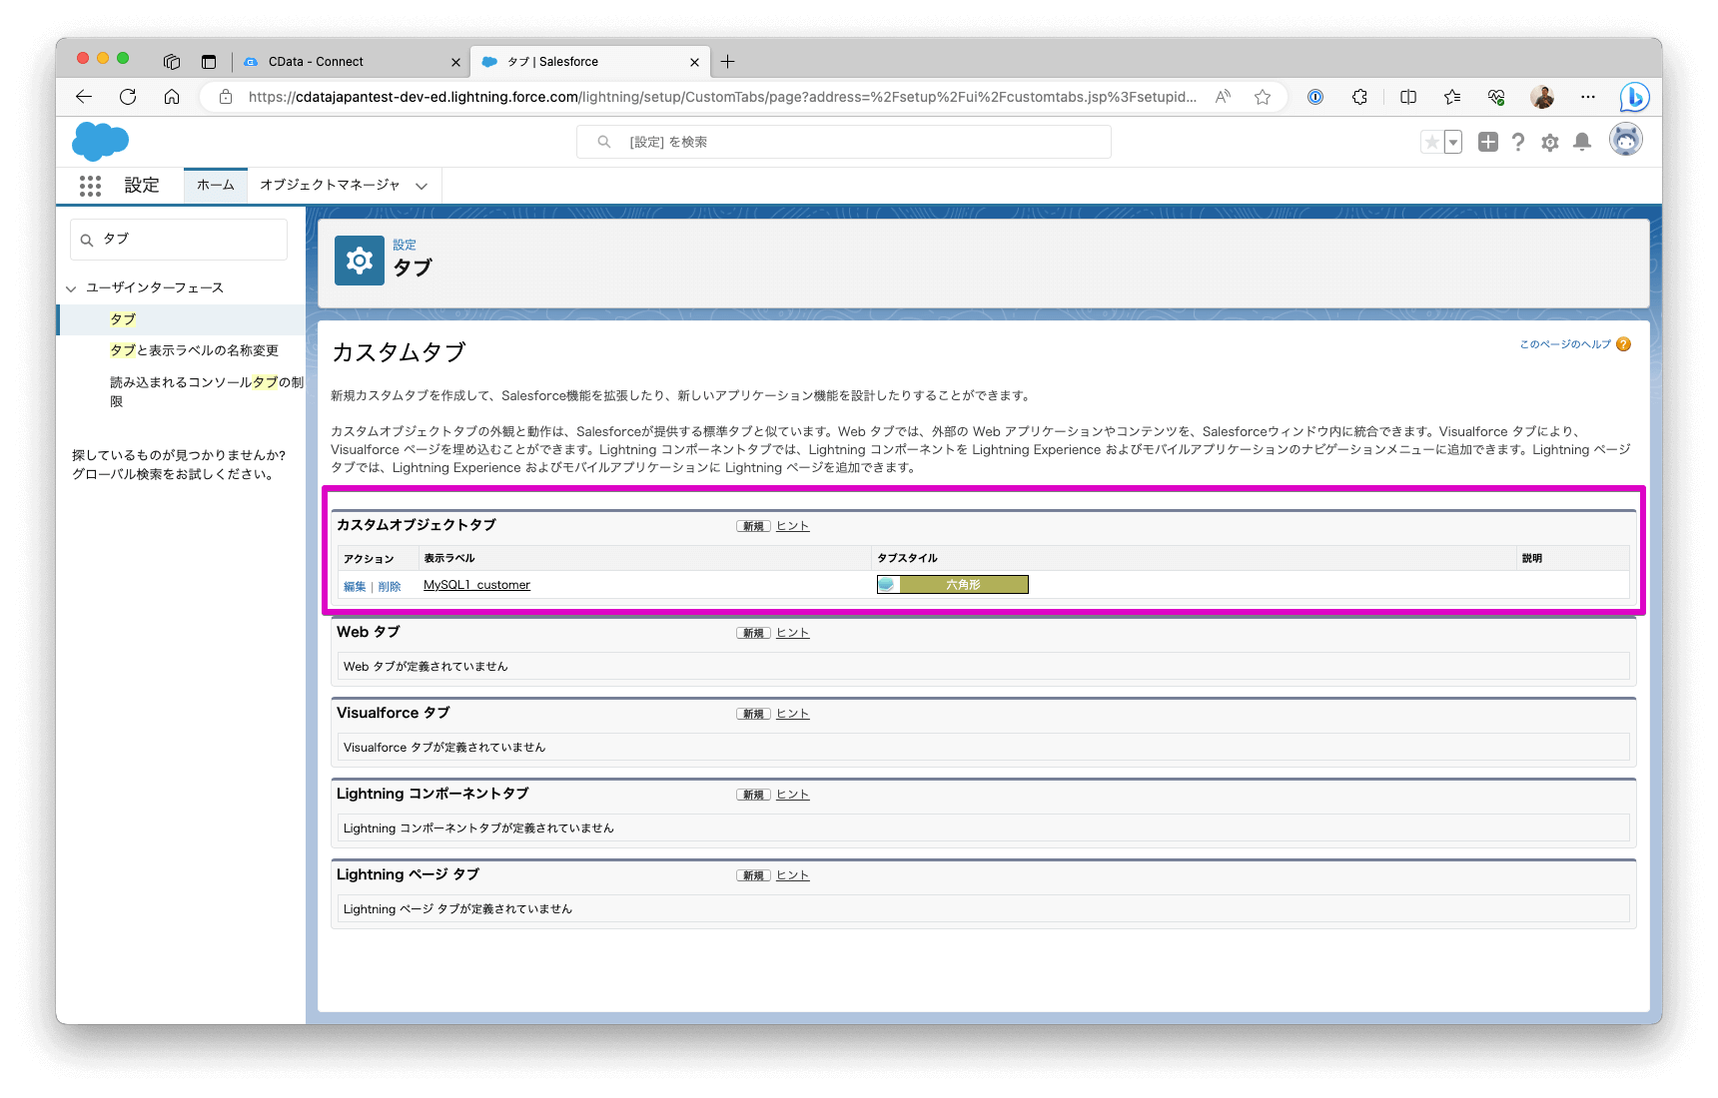Open 読み込まれるコンソールタブの制限 sidebar item
Image resolution: width=1718 pixels, height=1098 pixels.
coord(207,391)
